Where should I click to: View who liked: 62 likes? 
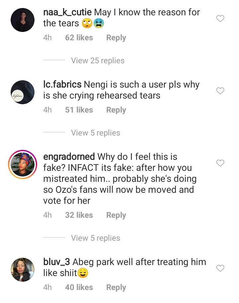coord(79,38)
